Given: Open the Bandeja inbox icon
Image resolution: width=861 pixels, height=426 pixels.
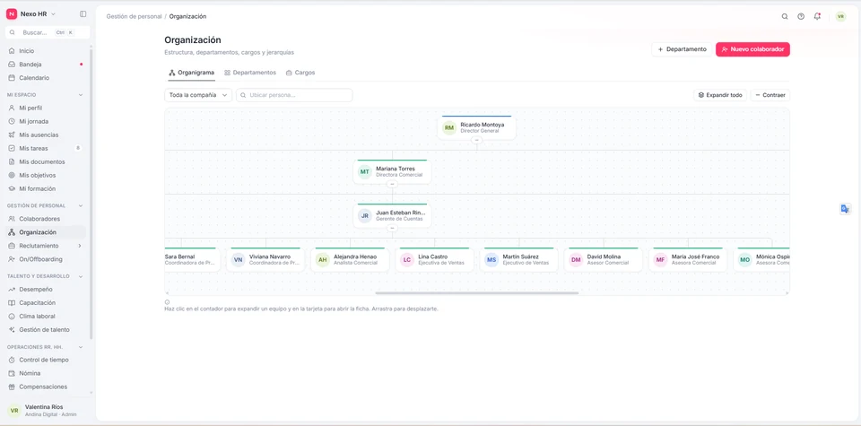Looking at the screenshot, I should point(12,65).
